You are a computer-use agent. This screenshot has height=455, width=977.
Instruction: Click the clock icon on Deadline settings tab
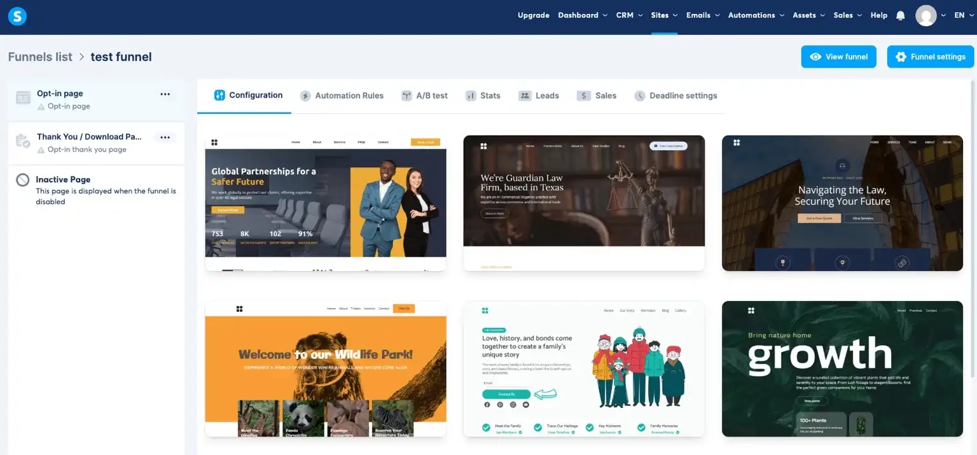point(640,95)
